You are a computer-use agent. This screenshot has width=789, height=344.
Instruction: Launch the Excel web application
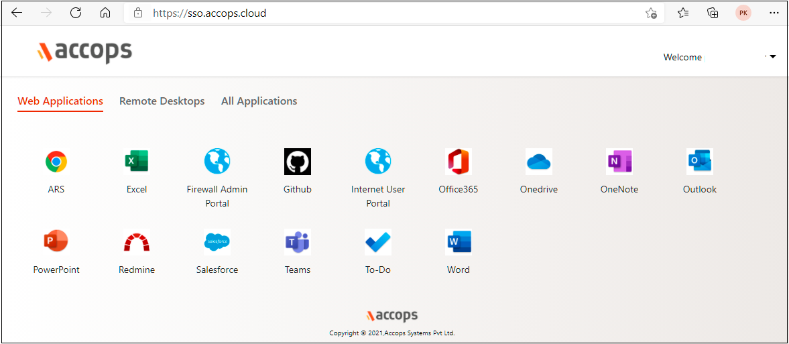pos(137,162)
